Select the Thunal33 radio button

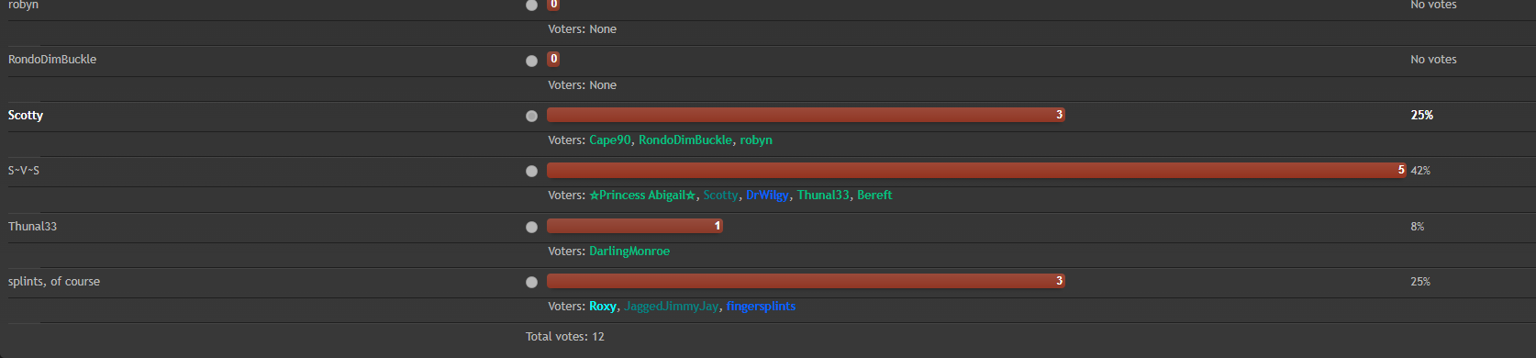point(531,227)
